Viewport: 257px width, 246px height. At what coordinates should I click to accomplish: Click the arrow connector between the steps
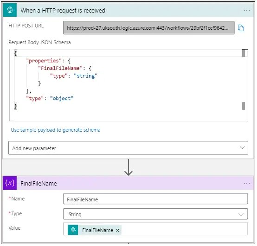click(x=128, y=167)
